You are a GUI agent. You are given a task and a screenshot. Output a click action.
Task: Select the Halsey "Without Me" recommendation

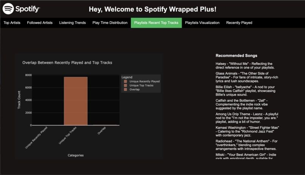pos(245,66)
